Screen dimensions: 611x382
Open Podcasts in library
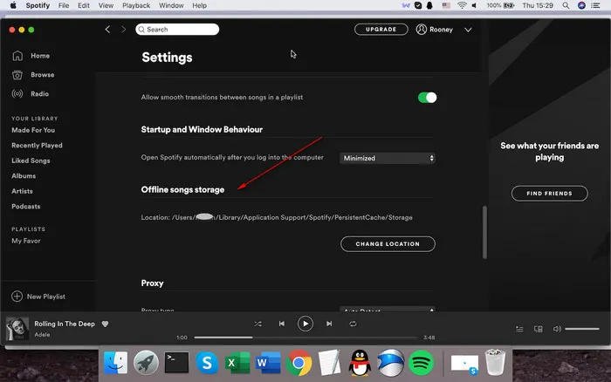[x=25, y=207]
